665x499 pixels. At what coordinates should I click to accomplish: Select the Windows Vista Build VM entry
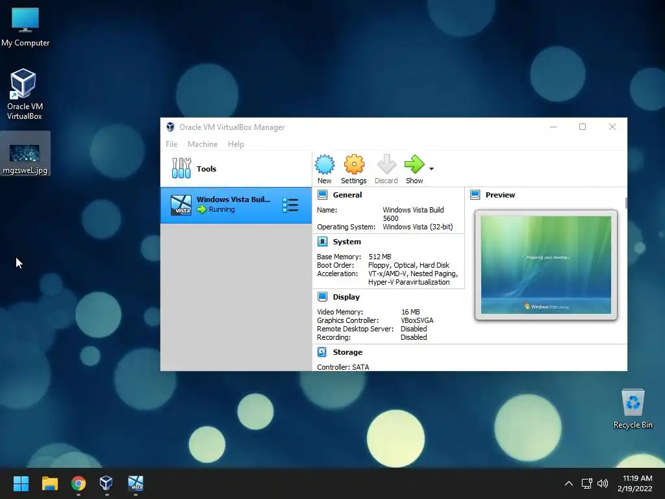pyautogui.click(x=236, y=205)
